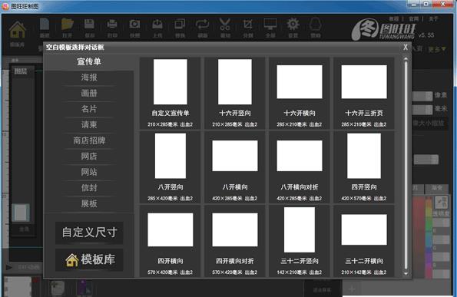Image resolution: width=457 pixels, height=297 pixels.
Task: Click the open folder icon
Action: coord(68,25)
